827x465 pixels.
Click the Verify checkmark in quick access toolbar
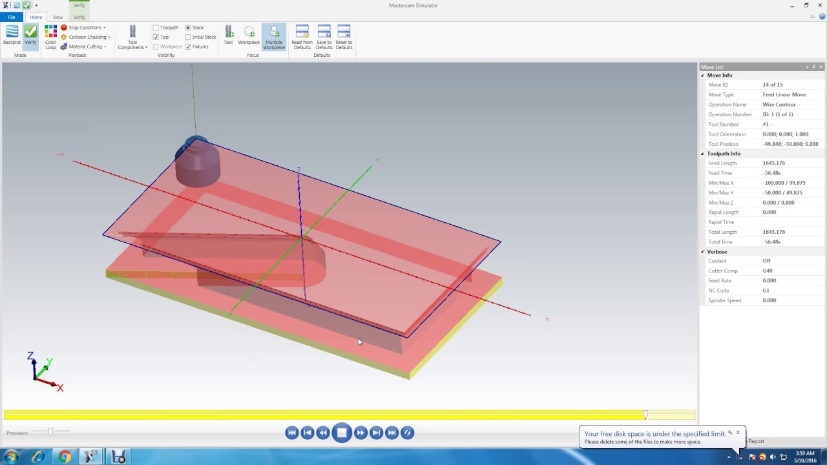coord(26,5)
